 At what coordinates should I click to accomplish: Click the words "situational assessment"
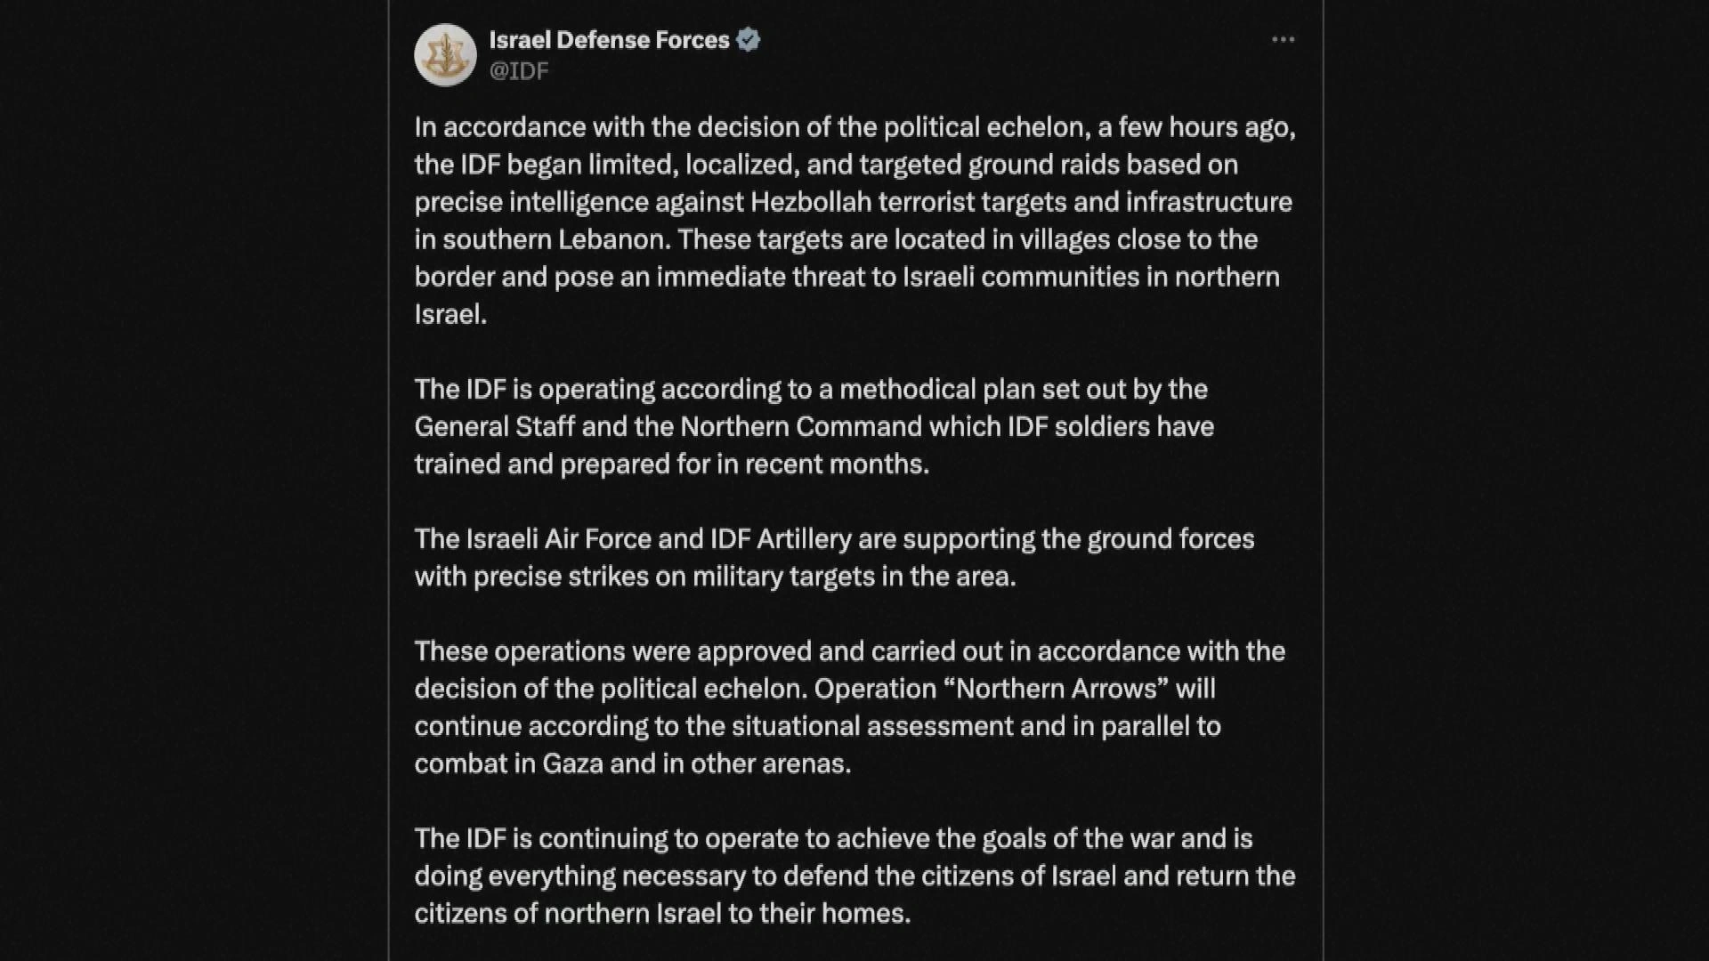pyautogui.click(x=872, y=726)
